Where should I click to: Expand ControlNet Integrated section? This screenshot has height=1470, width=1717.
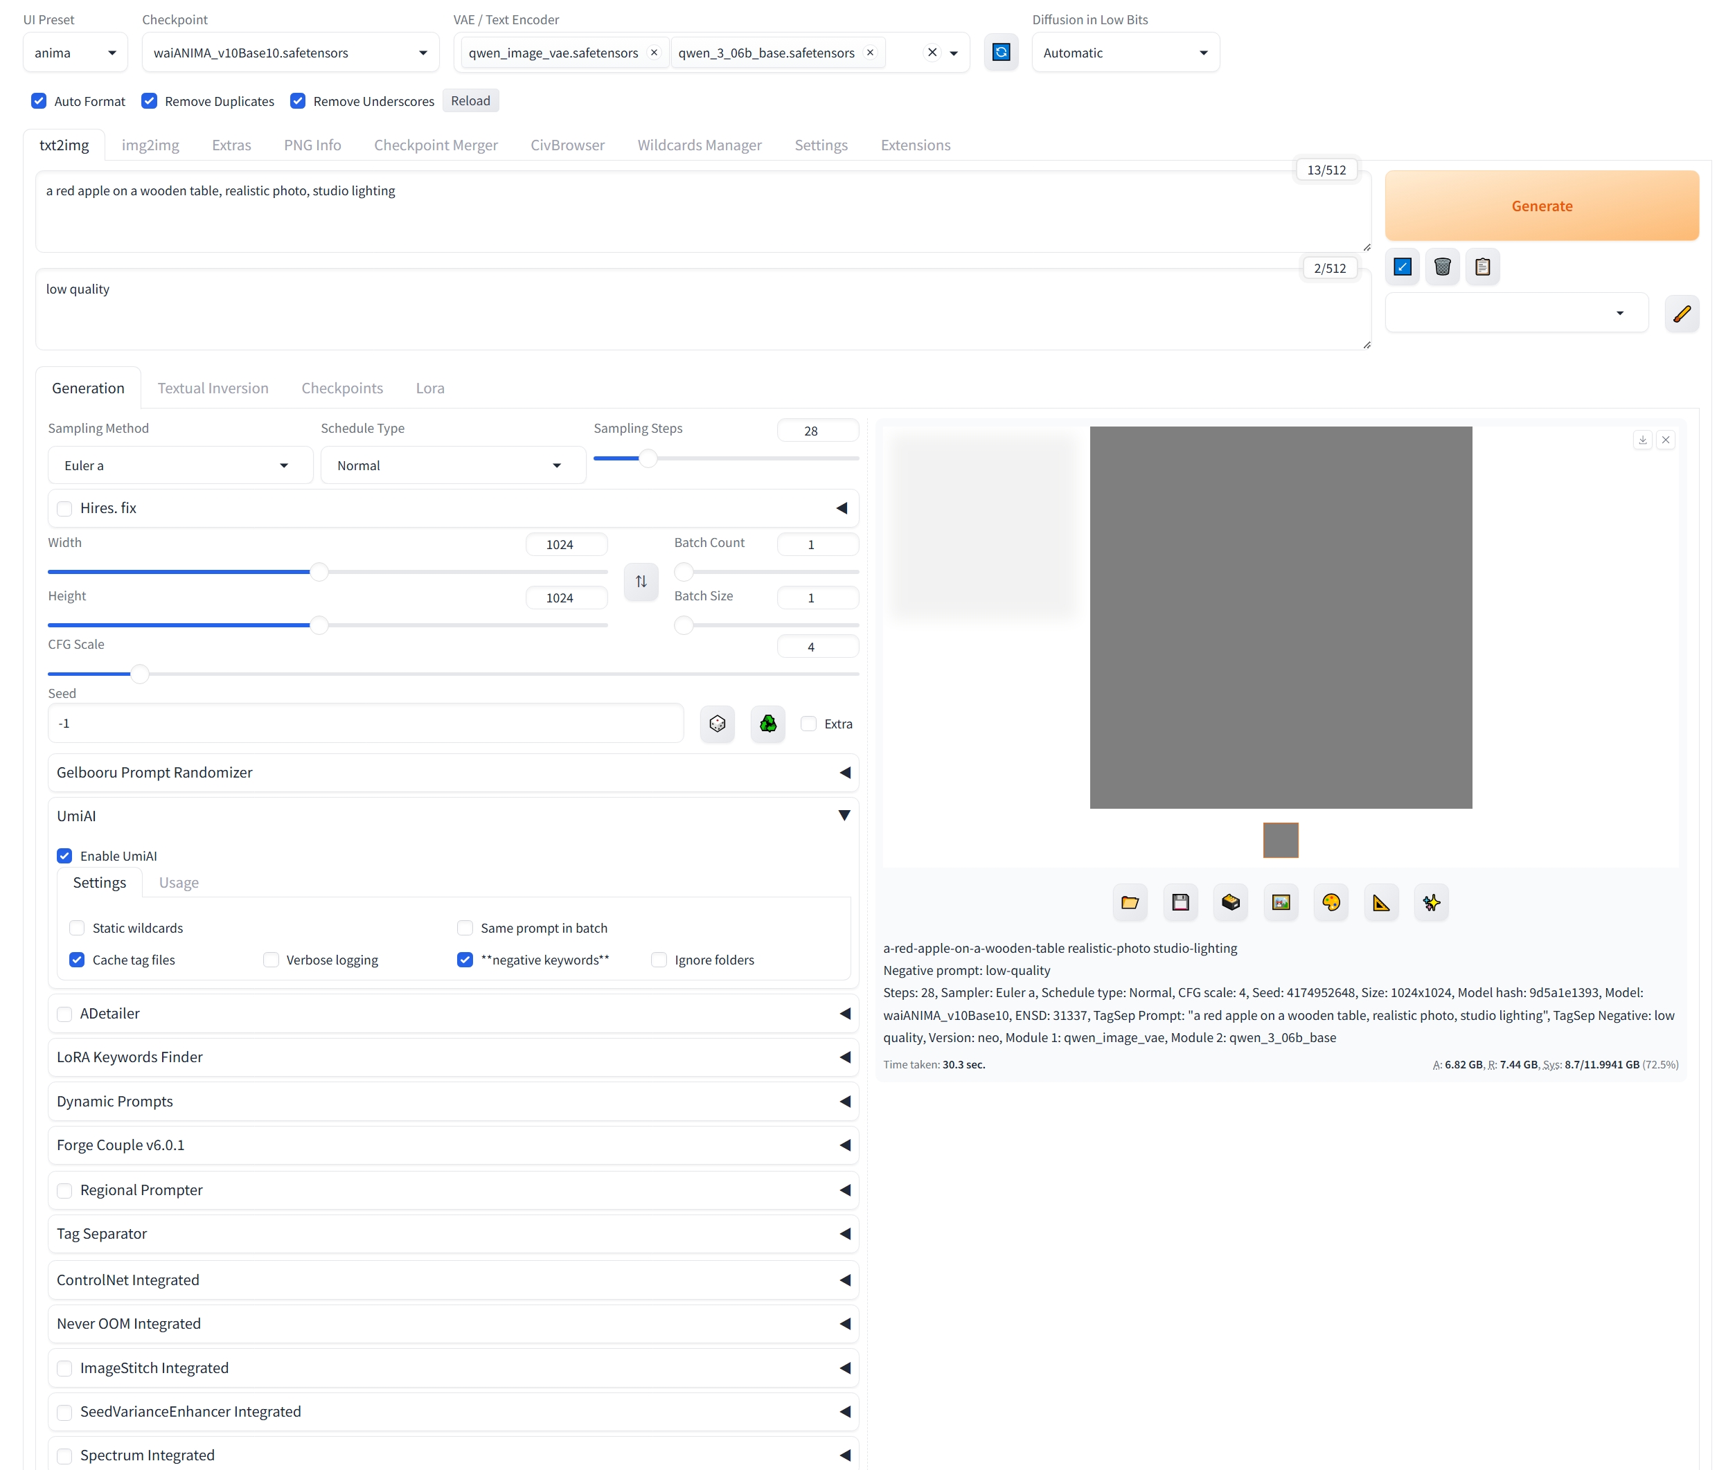(453, 1280)
